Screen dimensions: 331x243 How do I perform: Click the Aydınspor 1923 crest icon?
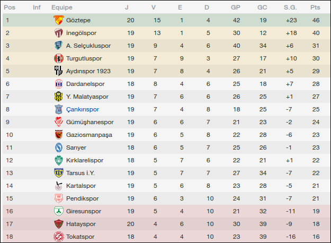pyautogui.click(x=58, y=71)
